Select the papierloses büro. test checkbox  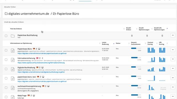(6, 78)
